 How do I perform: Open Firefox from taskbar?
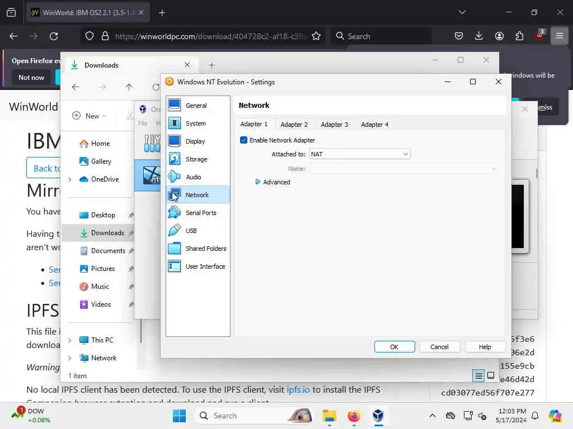[354, 416]
